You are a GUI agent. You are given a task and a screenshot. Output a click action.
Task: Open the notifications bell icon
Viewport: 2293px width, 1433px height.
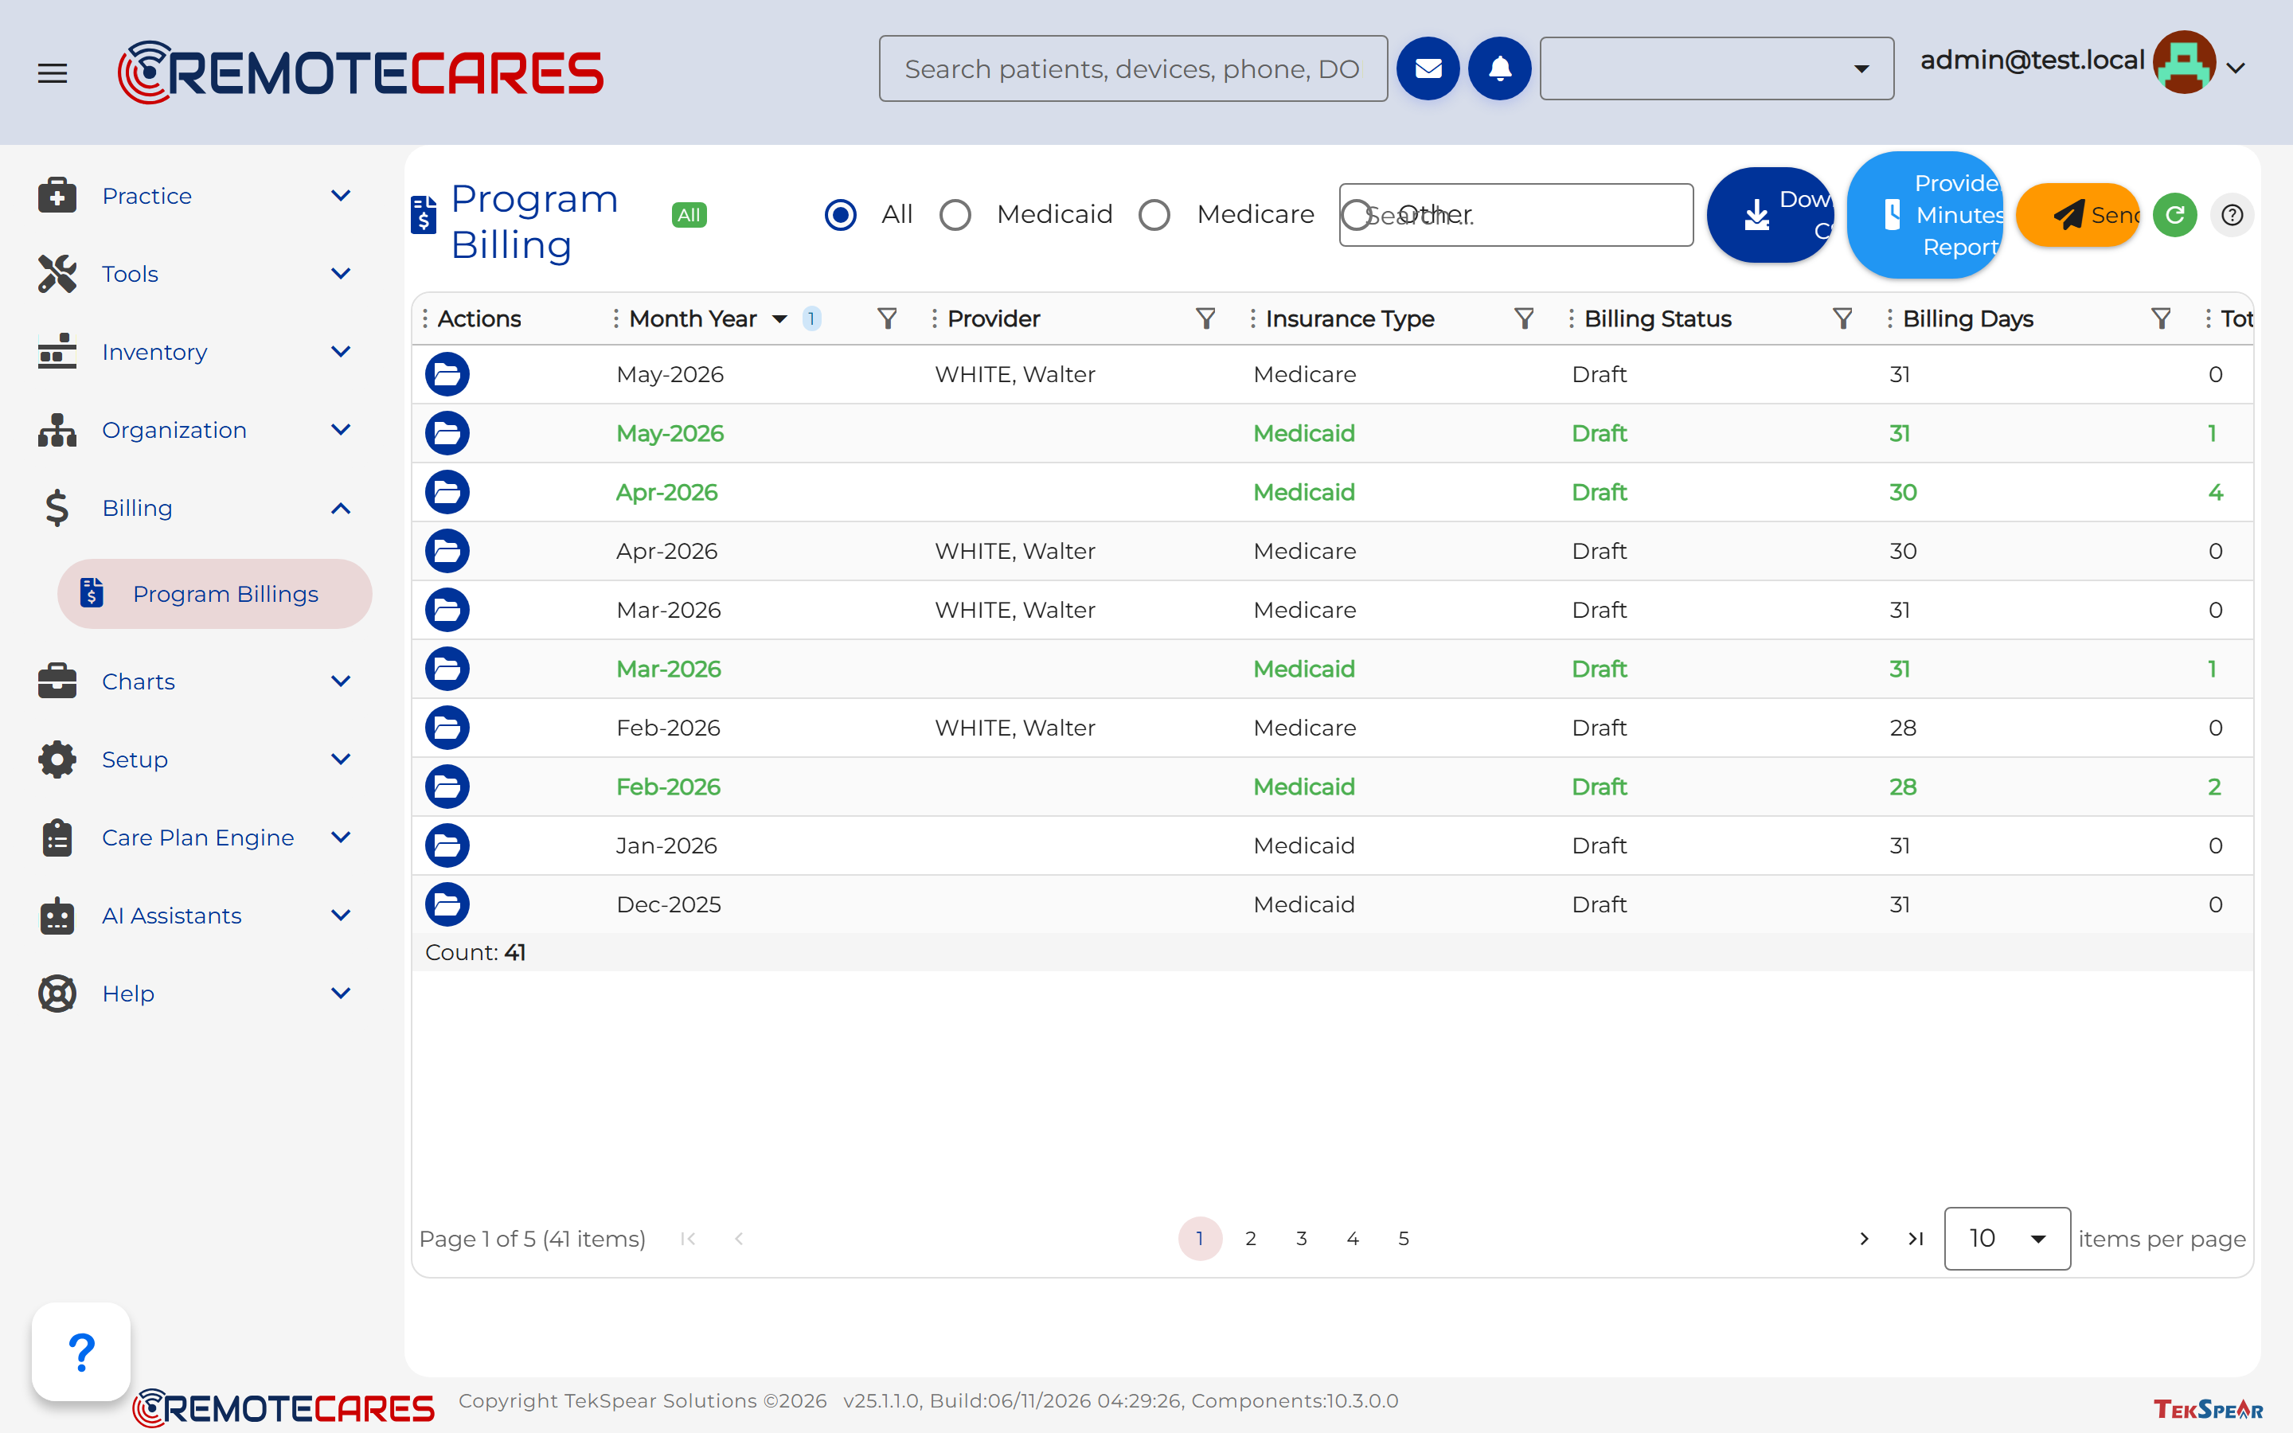[1499, 68]
